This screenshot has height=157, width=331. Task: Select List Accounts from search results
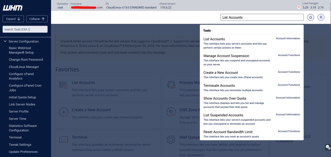214,39
